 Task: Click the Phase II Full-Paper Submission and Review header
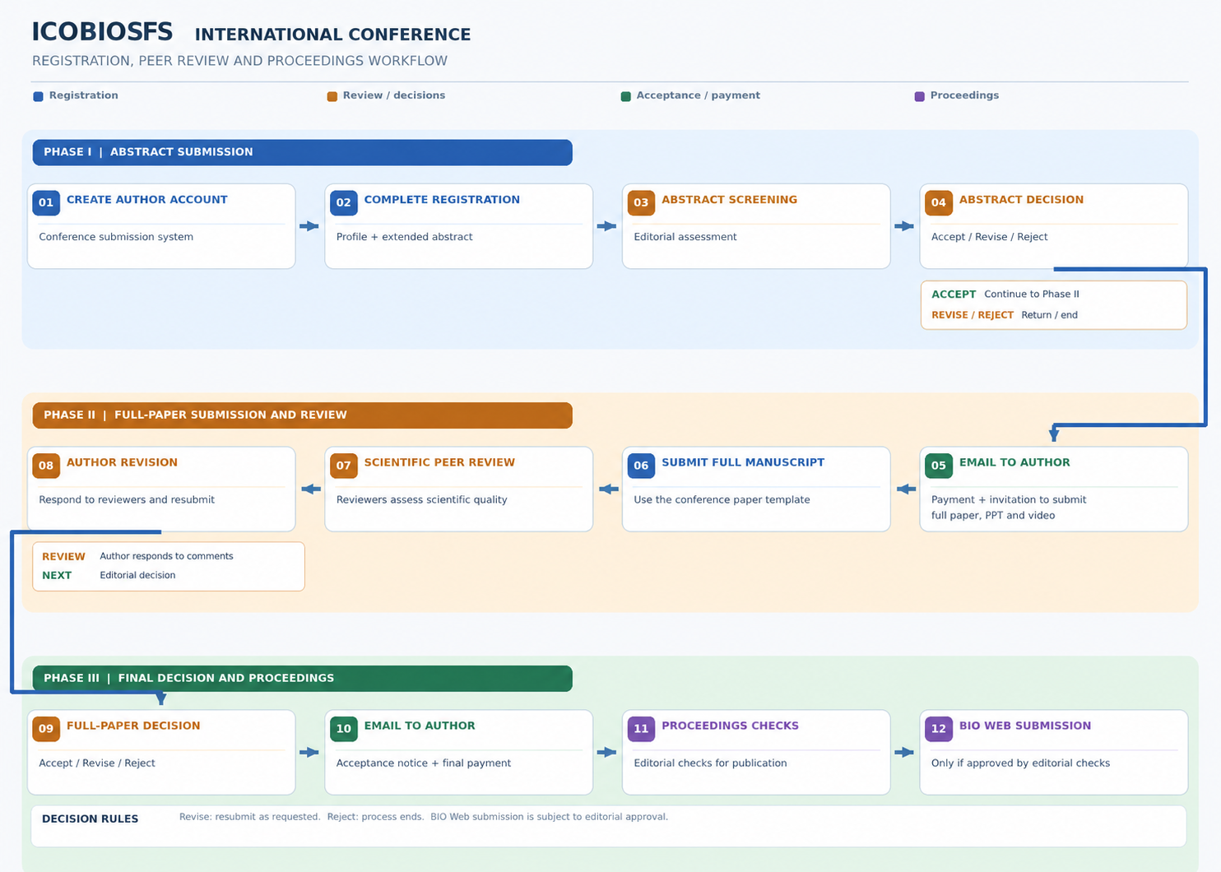point(303,415)
